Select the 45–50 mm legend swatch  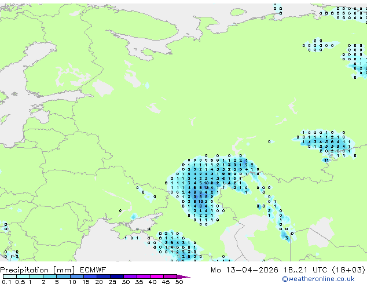pyautogui.click(x=170, y=276)
